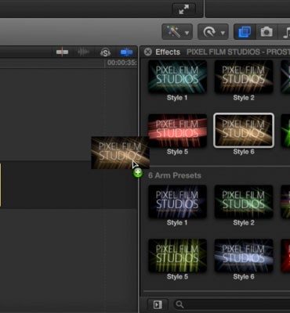The image size is (290, 313).
Task: Select 6 Arm Presets Style 1 thumbnail
Action: [x=177, y=202]
